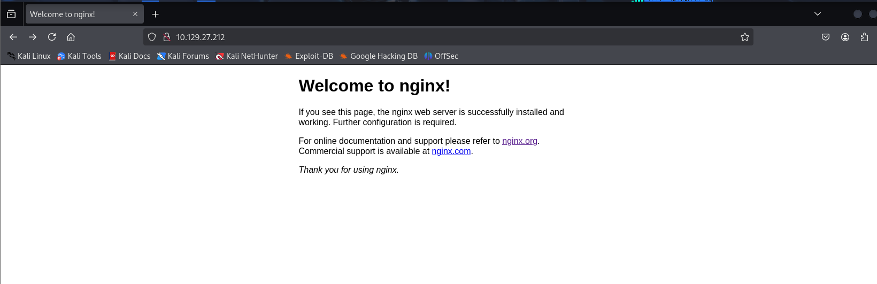Go forward one page
The width and height of the screenshot is (877, 284).
[33, 37]
